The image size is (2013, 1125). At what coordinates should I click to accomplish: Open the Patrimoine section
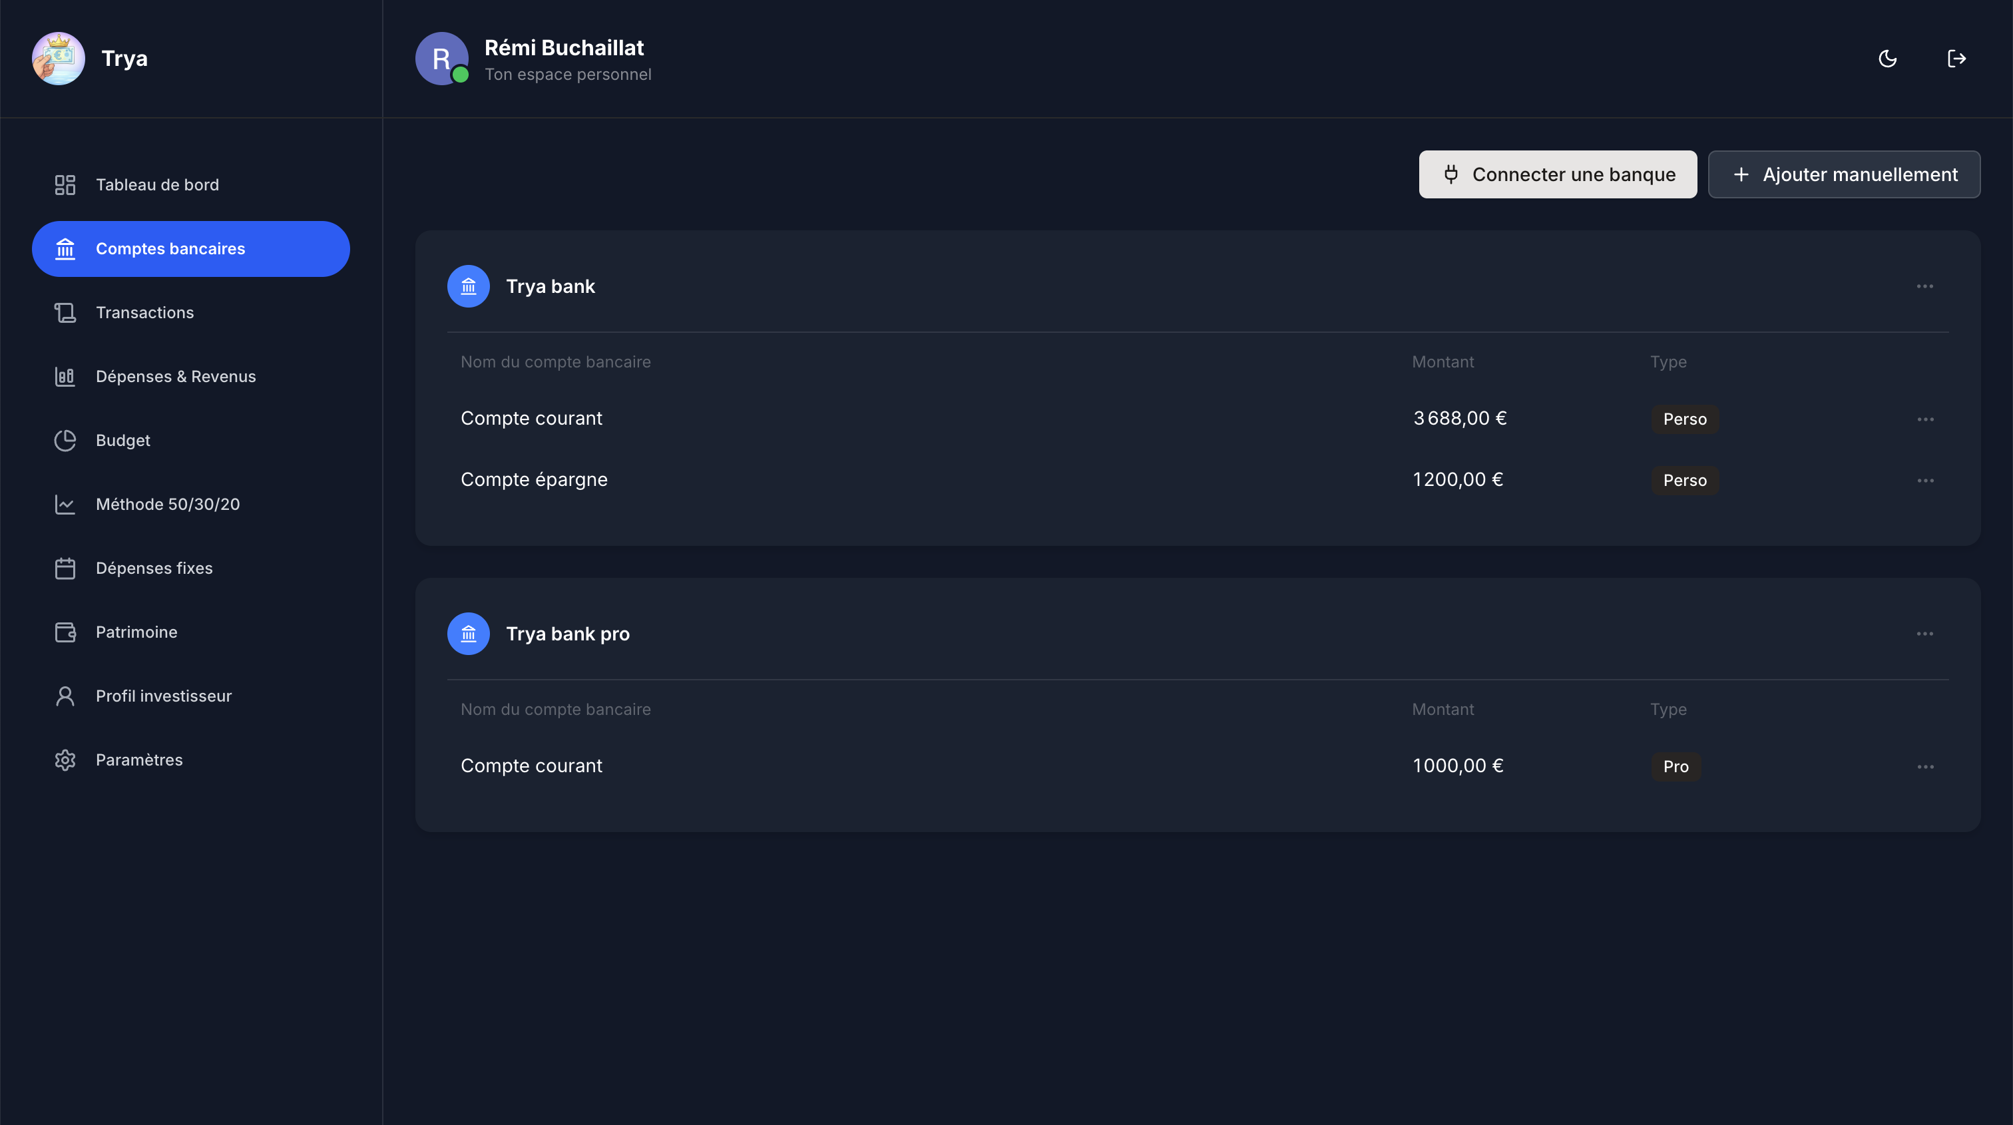tap(136, 632)
